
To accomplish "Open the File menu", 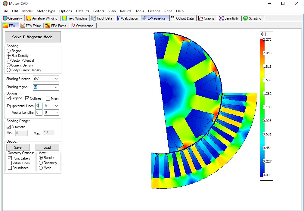I will [x=5, y=11].
